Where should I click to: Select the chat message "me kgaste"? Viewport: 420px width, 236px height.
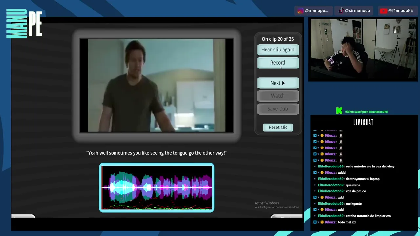pos(354,204)
